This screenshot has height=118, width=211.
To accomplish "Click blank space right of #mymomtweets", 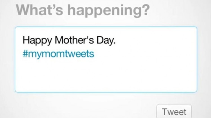I will click(141, 54).
